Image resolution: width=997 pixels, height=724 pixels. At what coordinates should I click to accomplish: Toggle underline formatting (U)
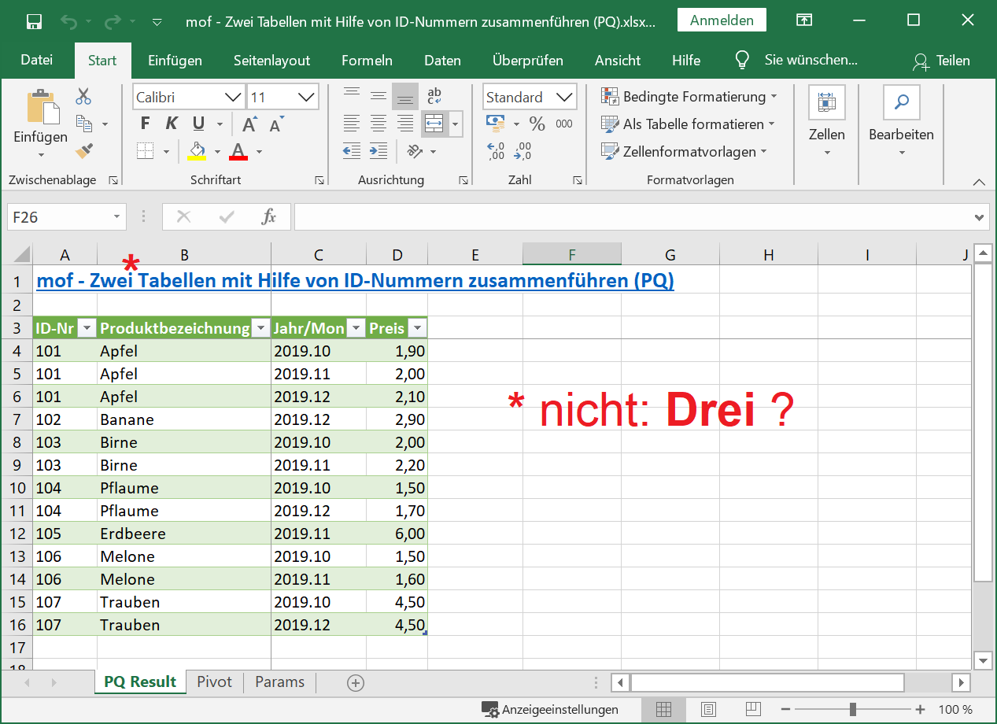pos(198,124)
